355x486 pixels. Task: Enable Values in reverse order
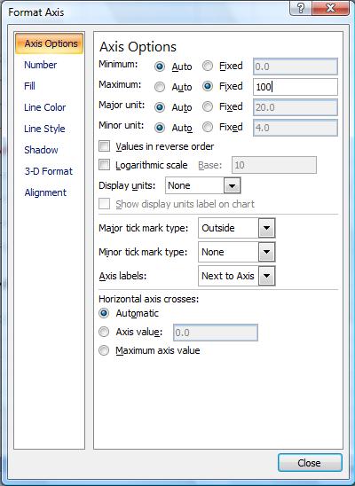104,146
